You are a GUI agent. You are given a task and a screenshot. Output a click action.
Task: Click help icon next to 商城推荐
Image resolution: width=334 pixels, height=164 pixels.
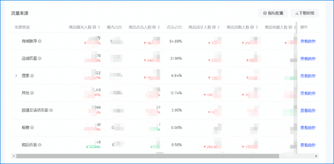coord(40,41)
